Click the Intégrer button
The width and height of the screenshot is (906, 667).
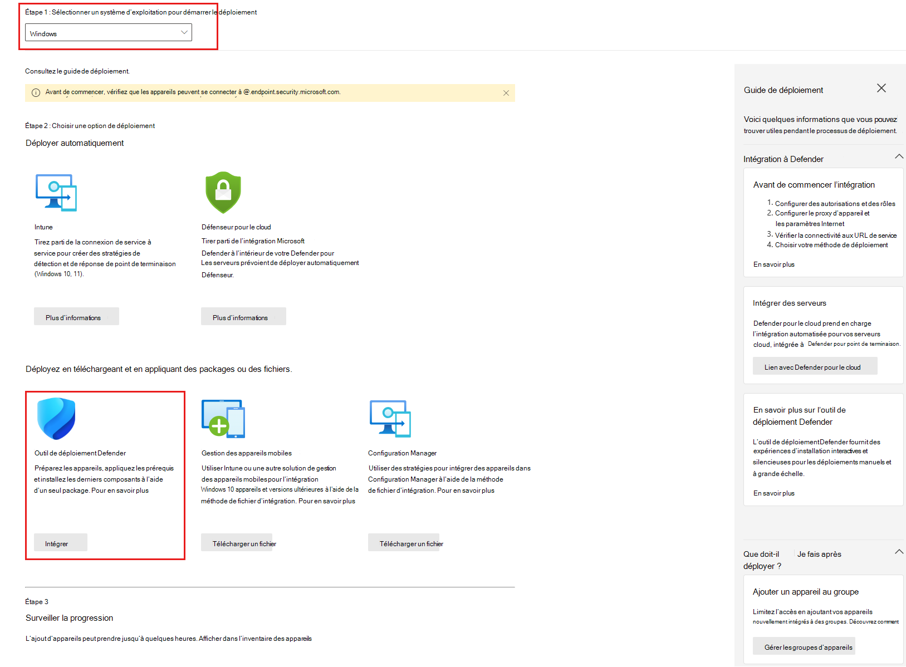coord(61,542)
